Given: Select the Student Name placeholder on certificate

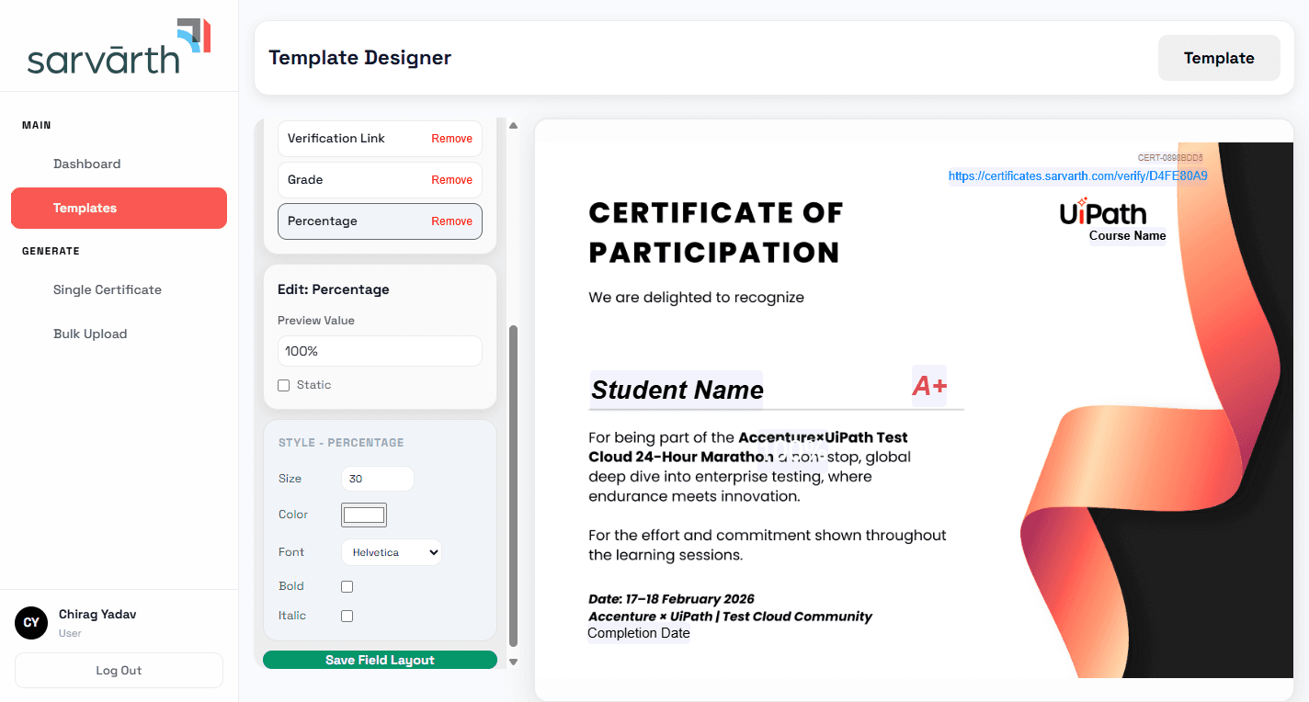Looking at the screenshot, I should (x=677, y=390).
